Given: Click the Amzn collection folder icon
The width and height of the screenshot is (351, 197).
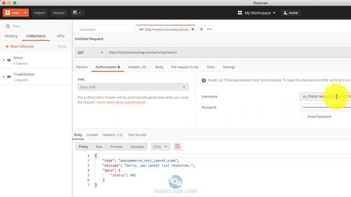Looking at the screenshot, I should click(9, 60).
